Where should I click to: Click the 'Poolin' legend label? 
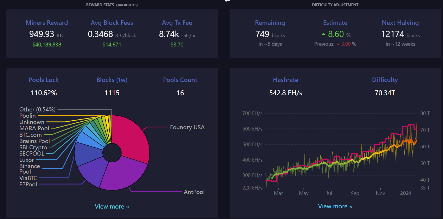tap(27, 116)
